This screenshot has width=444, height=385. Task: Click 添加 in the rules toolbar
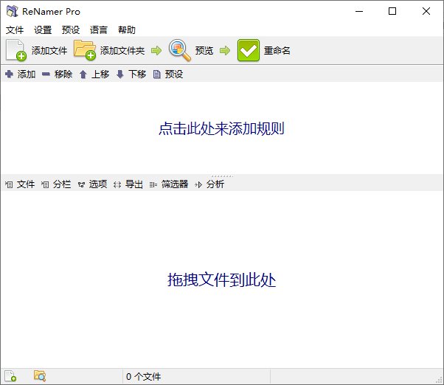(x=27, y=74)
